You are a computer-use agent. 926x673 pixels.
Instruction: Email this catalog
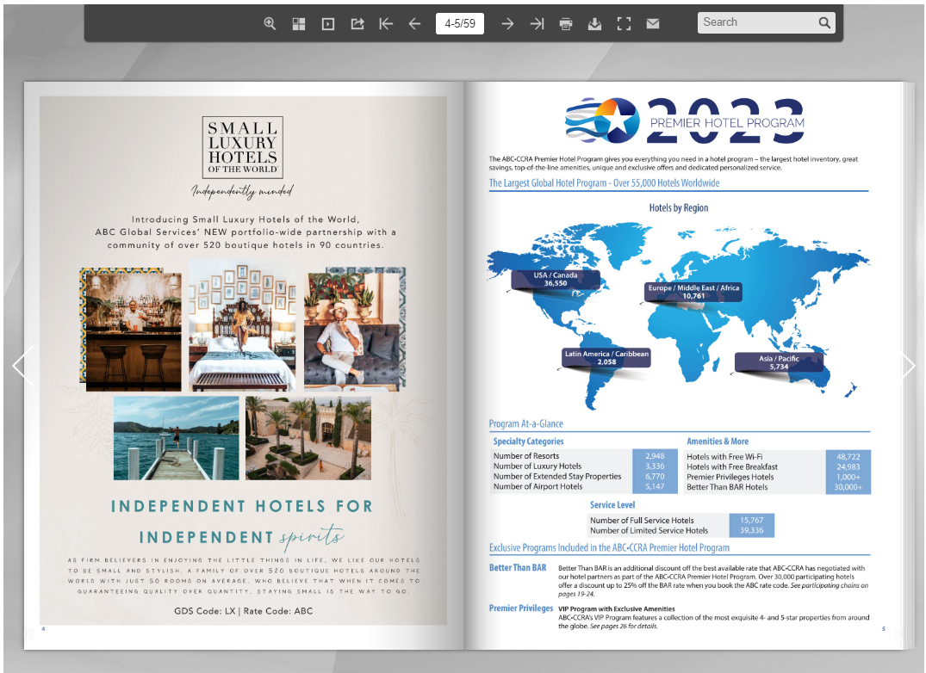tap(652, 23)
